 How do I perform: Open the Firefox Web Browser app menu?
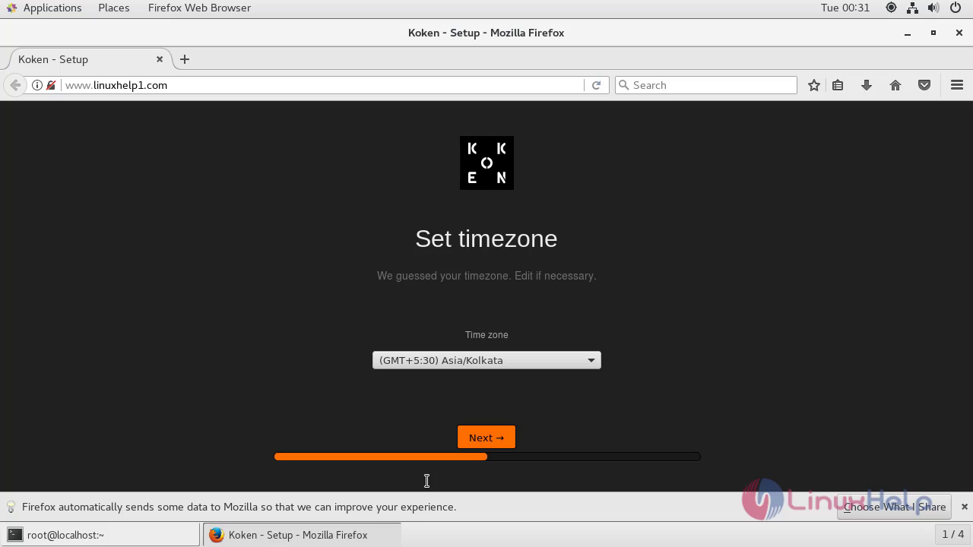point(199,8)
